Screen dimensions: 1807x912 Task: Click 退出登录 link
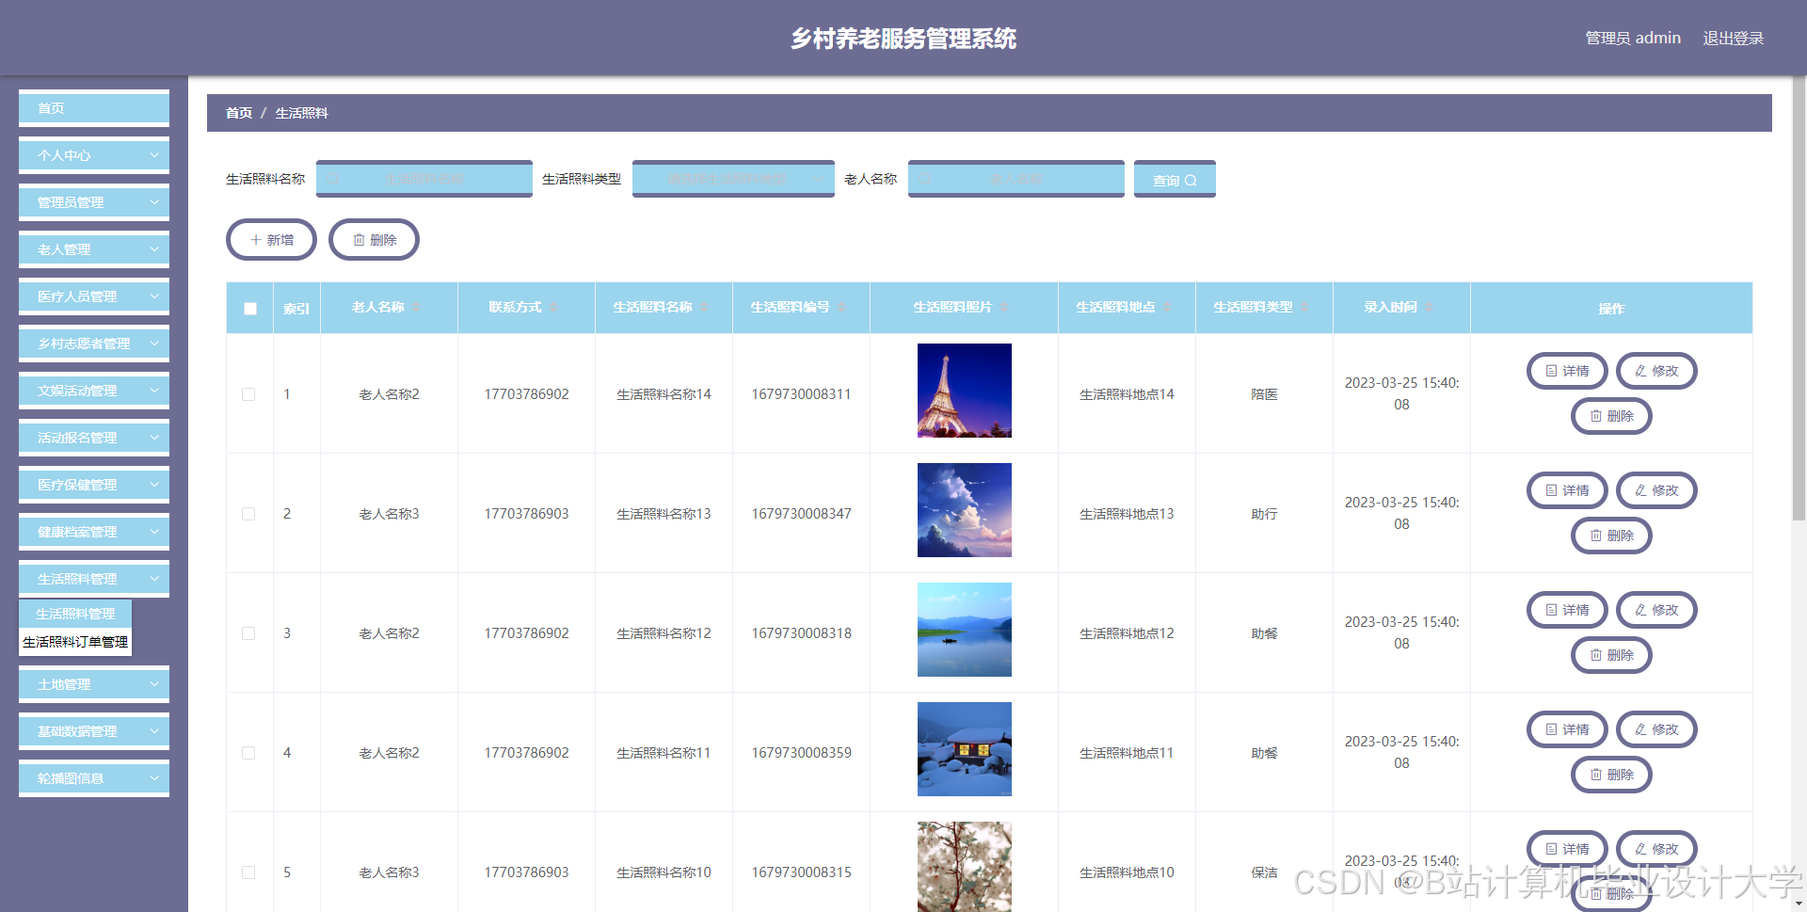pyautogui.click(x=1733, y=39)
